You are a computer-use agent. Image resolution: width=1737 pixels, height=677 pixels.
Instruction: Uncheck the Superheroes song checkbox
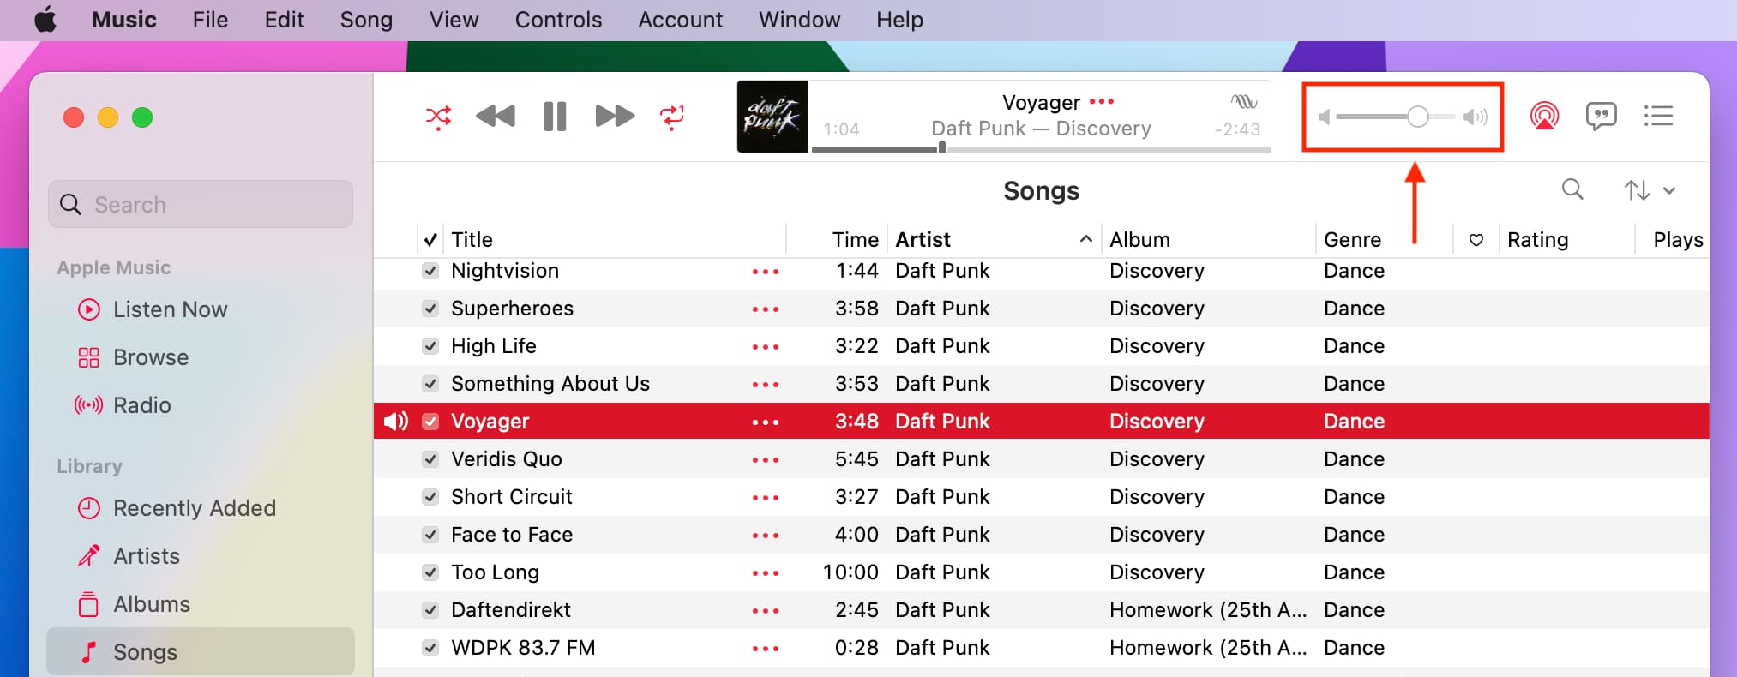pyautogui.click(x=430, y=309)
